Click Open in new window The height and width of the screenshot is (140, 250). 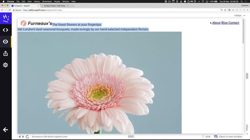[228, 137]
